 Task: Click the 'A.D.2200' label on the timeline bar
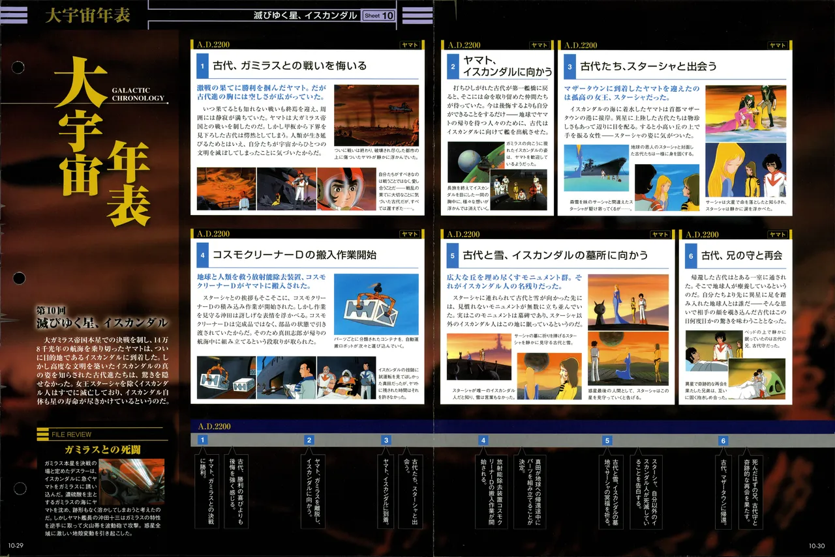tap(215, 426)
